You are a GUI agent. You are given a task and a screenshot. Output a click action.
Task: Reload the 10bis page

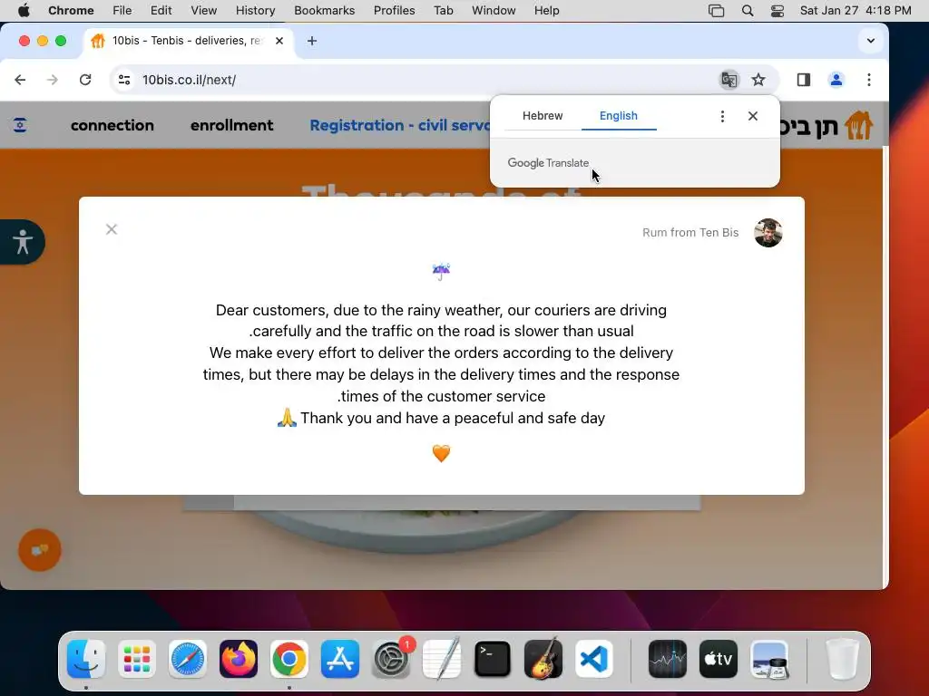click(x=85, y=80)
